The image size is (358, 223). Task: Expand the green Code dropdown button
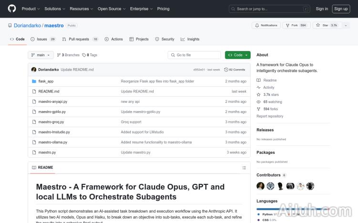click(x=237, y=55)
